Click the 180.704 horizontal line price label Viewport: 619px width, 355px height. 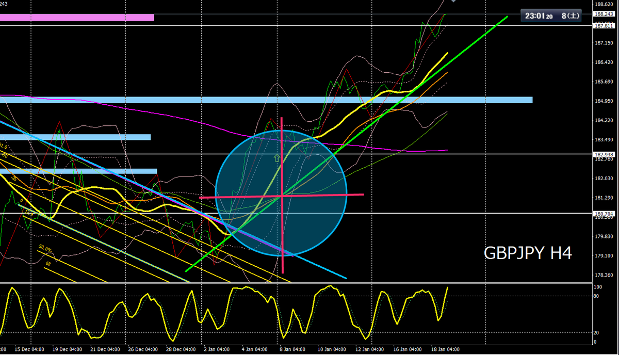point(604,213)
